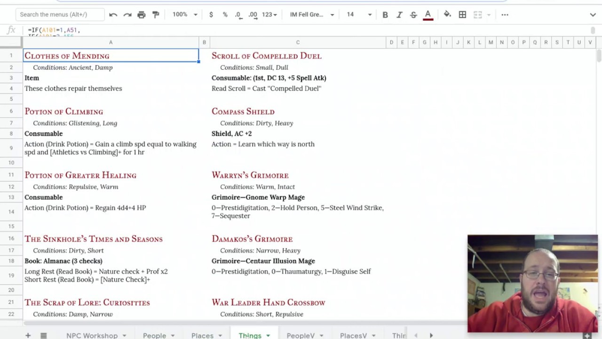602x339 pixels.
Task: Open the More toolbar options ellipsis
Action: click(x=505, y=15)
